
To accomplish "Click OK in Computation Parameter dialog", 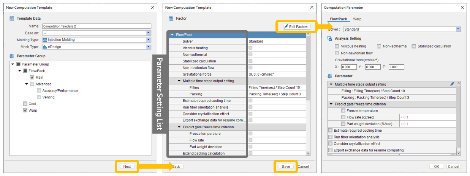I will point(436,167).
